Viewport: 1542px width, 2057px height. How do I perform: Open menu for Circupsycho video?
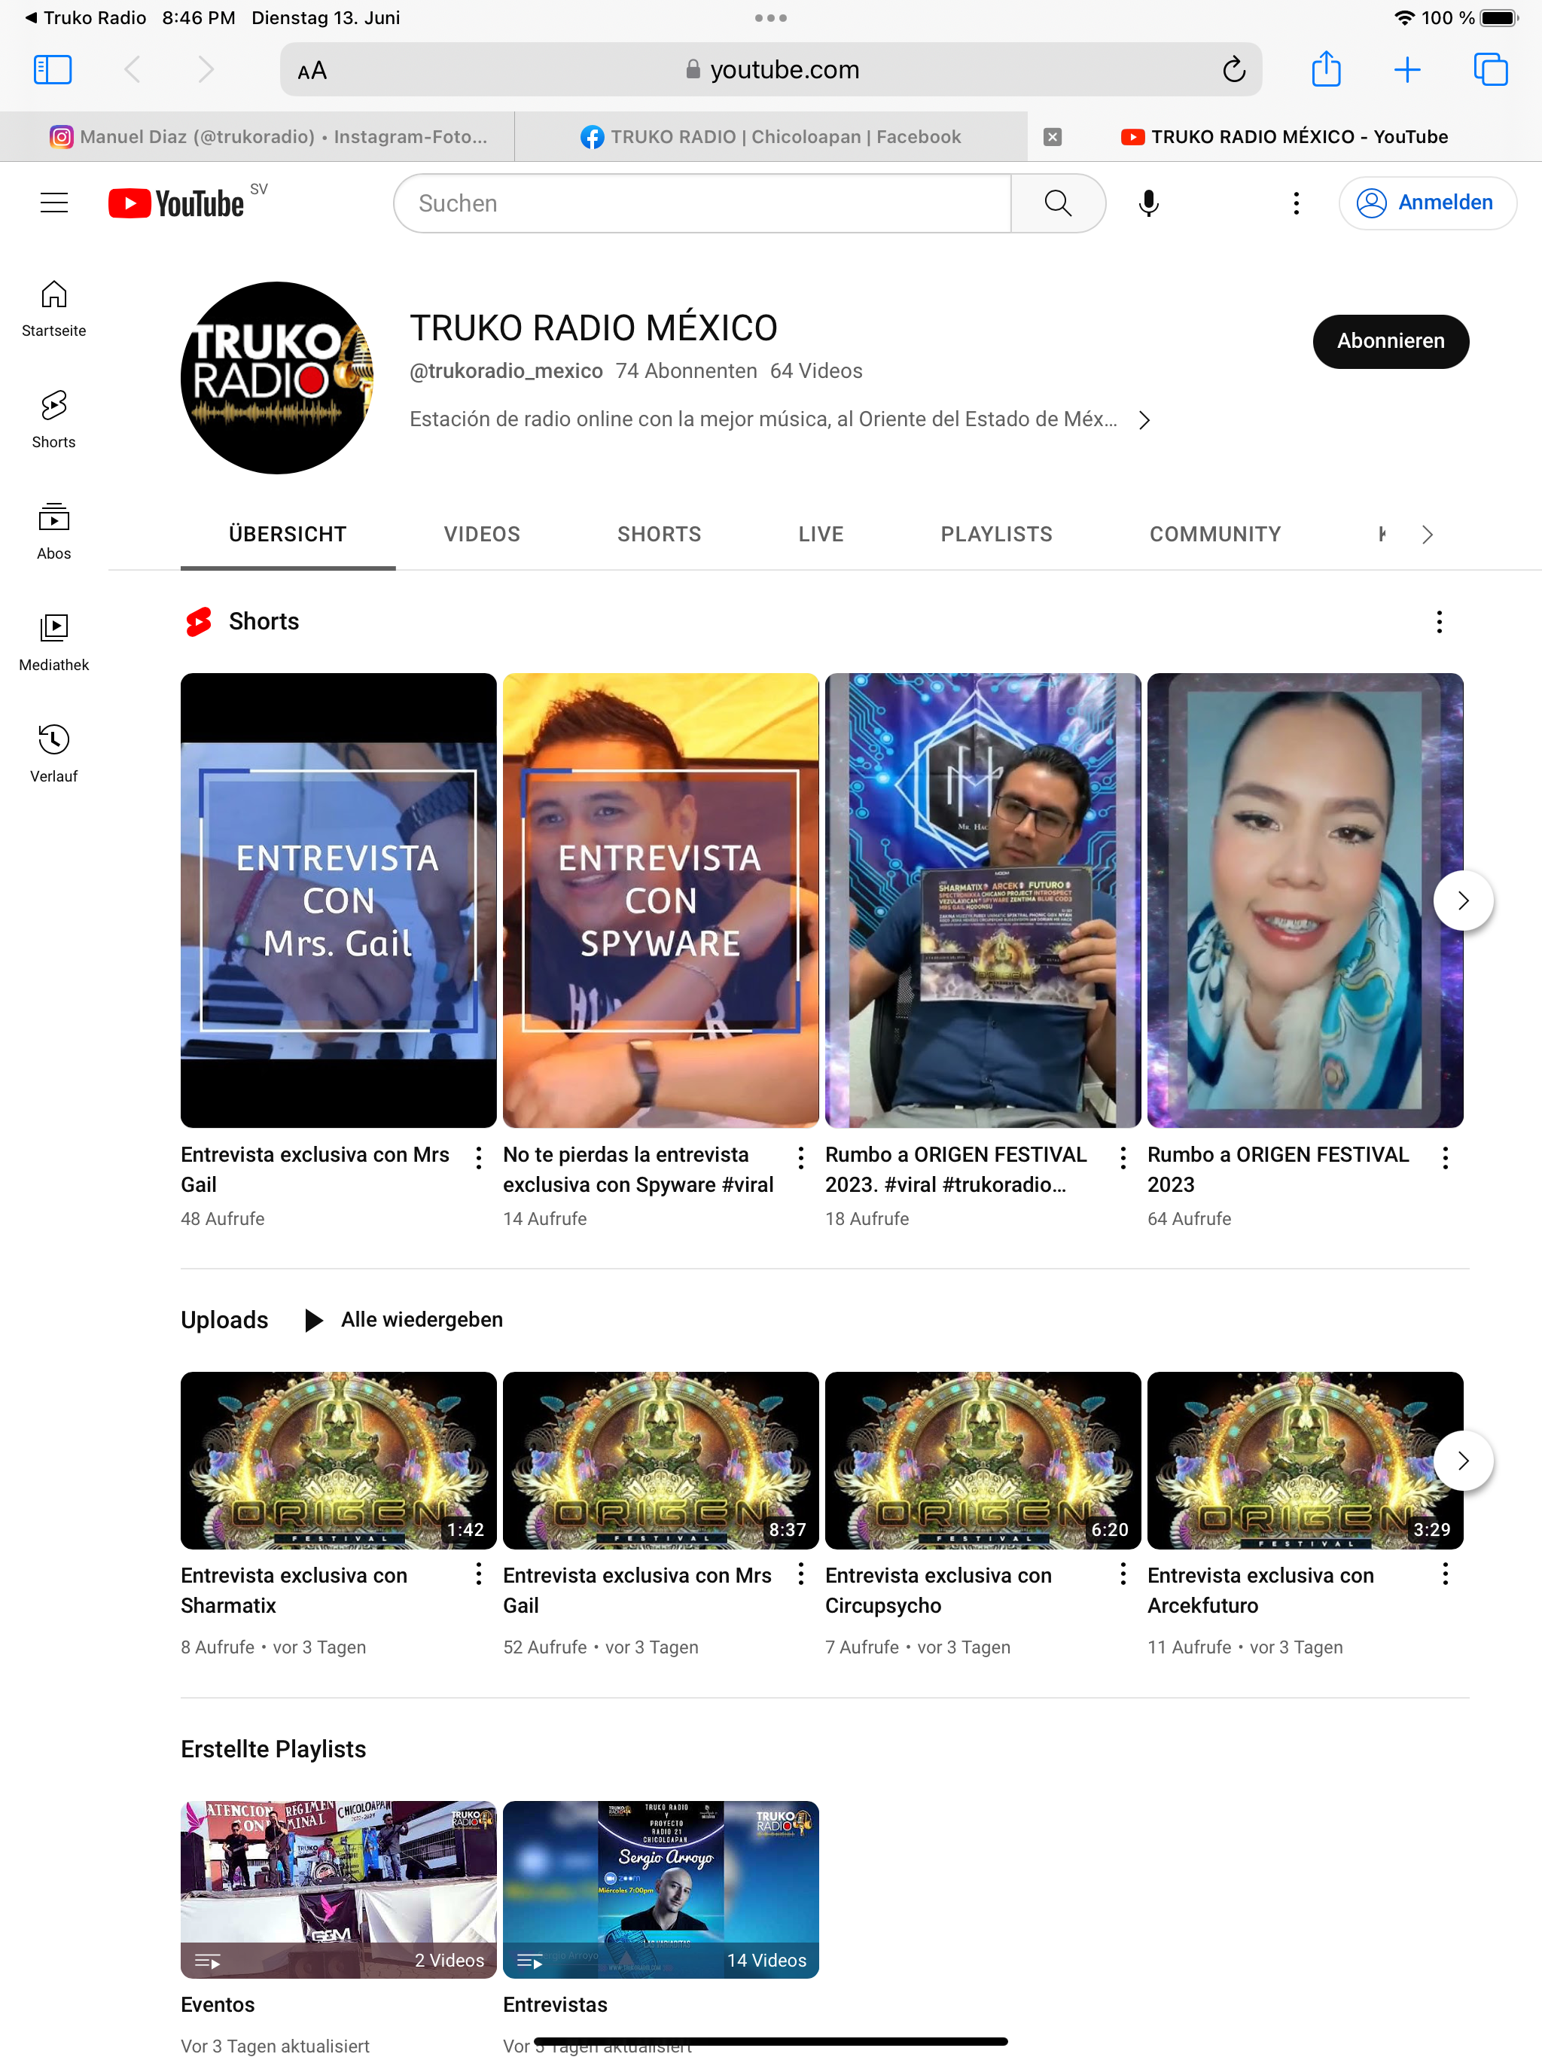pyautogui.click(x=1123, y=1574)
